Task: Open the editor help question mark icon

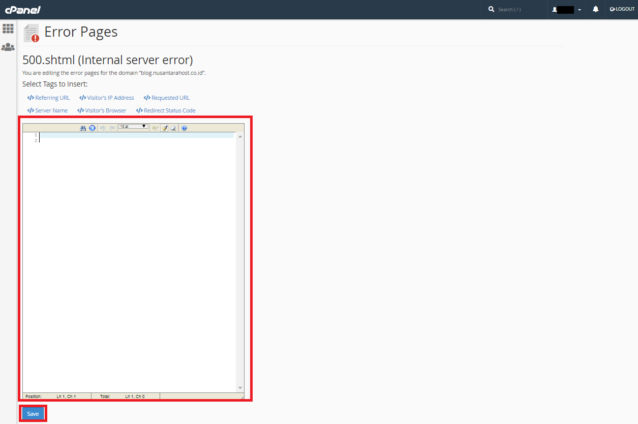Action: coord(184,128)
